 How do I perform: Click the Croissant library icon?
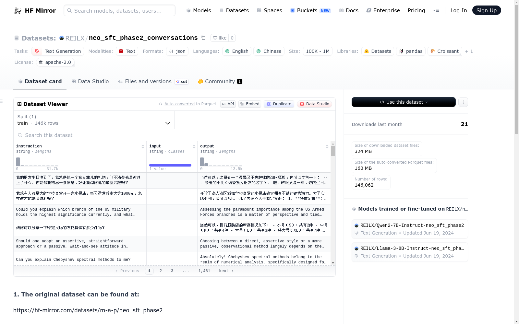[x=433, y=51]
